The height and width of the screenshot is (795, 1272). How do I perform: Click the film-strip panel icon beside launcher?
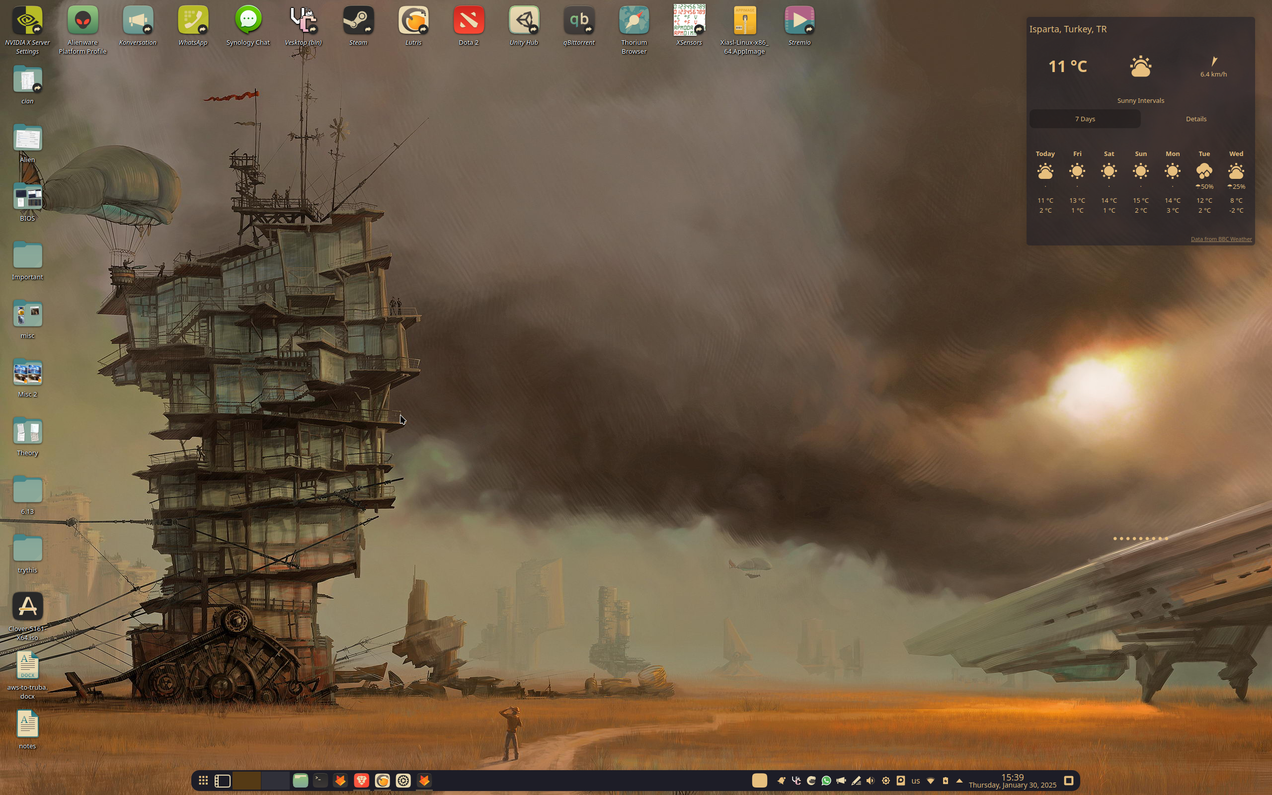[x=223, y=781]
